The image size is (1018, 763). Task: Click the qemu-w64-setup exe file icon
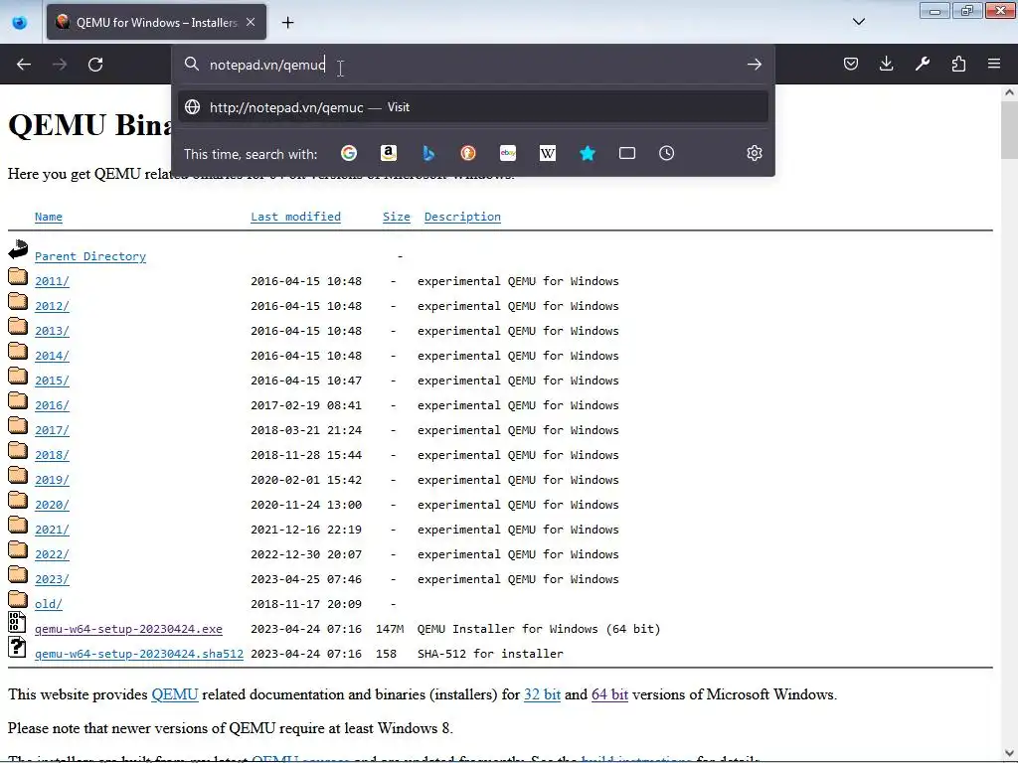pyautogui.click(x=17, y=622)
